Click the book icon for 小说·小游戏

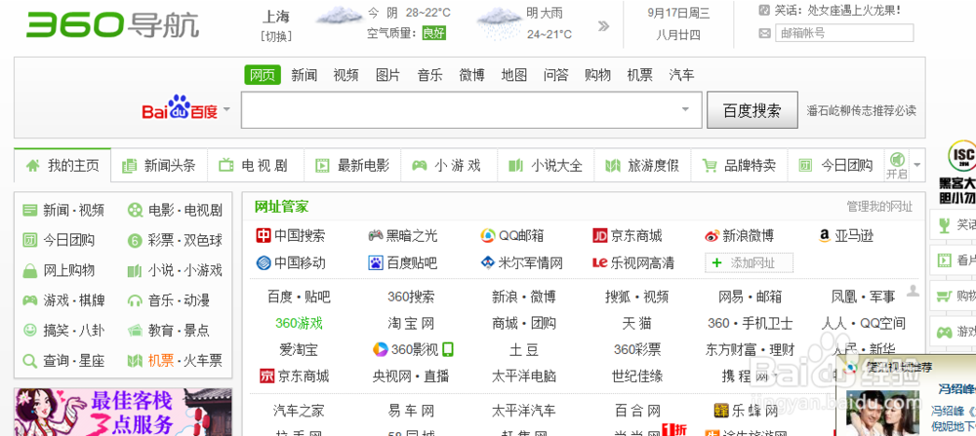(x=135, y=270)
